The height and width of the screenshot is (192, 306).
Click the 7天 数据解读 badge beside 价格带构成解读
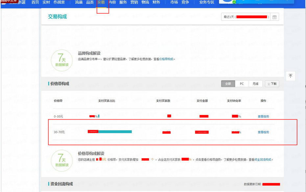(x=61, y=160)
